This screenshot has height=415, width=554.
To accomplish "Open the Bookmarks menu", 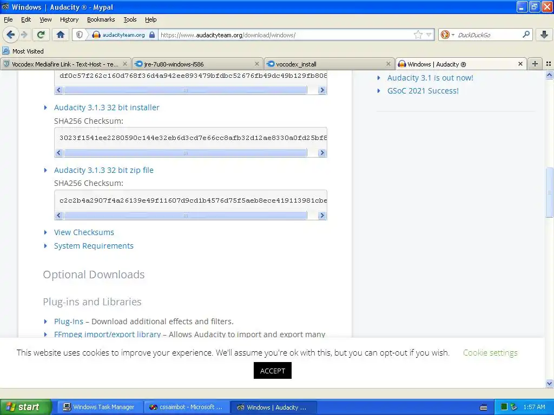I will coord(101,19).
